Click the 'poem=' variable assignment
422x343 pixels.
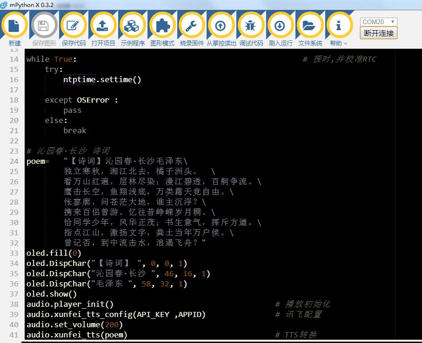pos(38,162)
